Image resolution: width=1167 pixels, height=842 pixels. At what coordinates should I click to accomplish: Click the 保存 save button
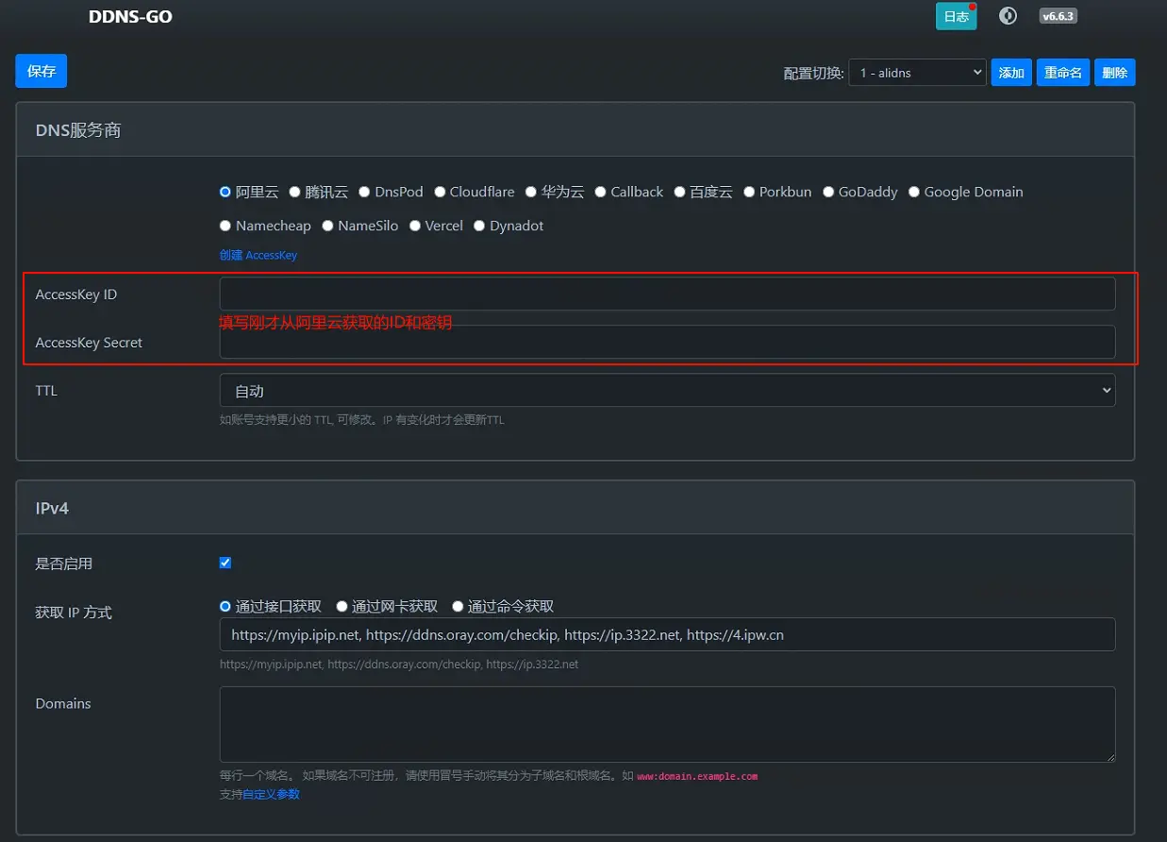(42, 71)
